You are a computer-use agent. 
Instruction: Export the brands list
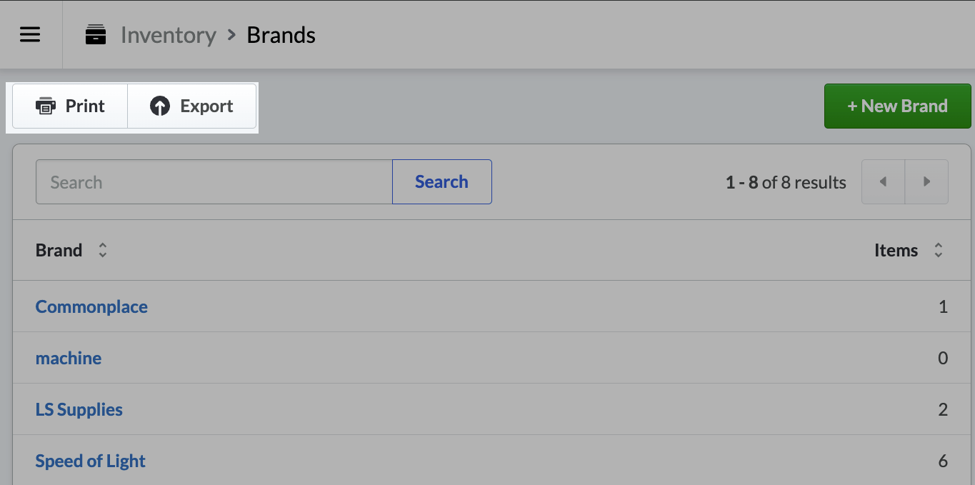pos(191,106)
